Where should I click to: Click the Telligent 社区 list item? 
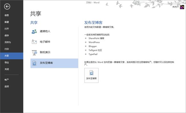click(x=95, y=50)
